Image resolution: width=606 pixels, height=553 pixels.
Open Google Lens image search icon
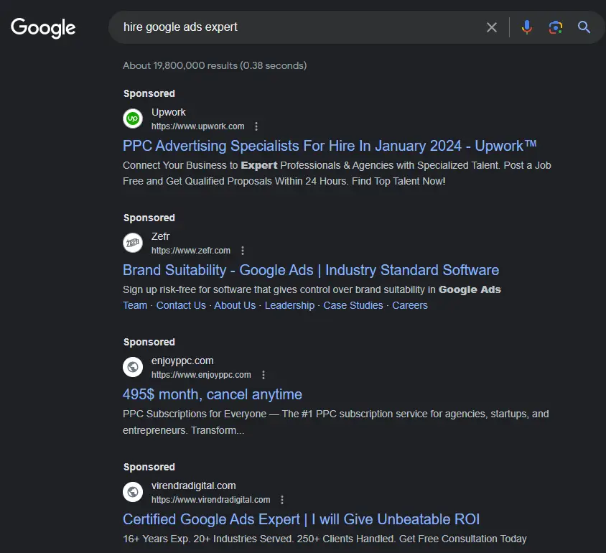[555, 27]
